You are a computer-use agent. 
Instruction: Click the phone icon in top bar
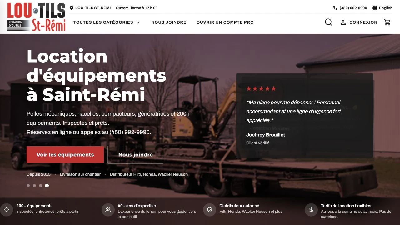[335, 8]
